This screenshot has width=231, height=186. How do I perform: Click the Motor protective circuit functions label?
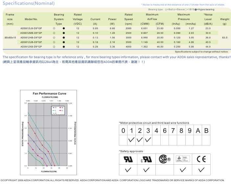coord(154,123)
